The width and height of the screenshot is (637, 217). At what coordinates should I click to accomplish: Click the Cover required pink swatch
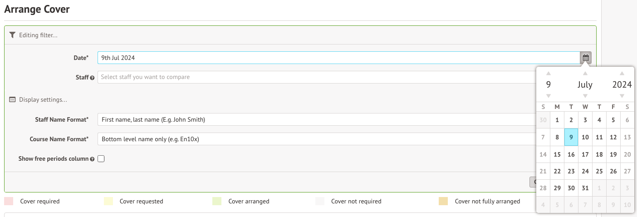(x=9, y=201)
